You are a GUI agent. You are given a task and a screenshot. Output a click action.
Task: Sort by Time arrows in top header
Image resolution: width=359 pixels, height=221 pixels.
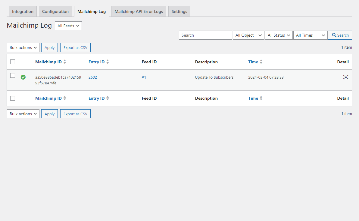pyautogui.click(x=261, y=62)
